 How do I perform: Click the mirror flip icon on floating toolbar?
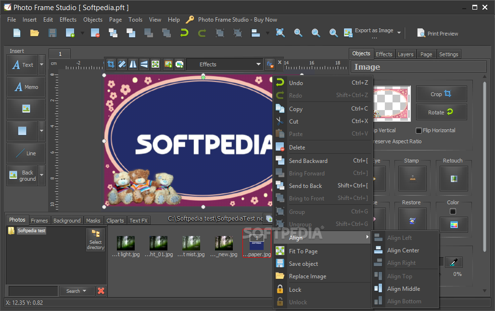[x=133, y=64]
